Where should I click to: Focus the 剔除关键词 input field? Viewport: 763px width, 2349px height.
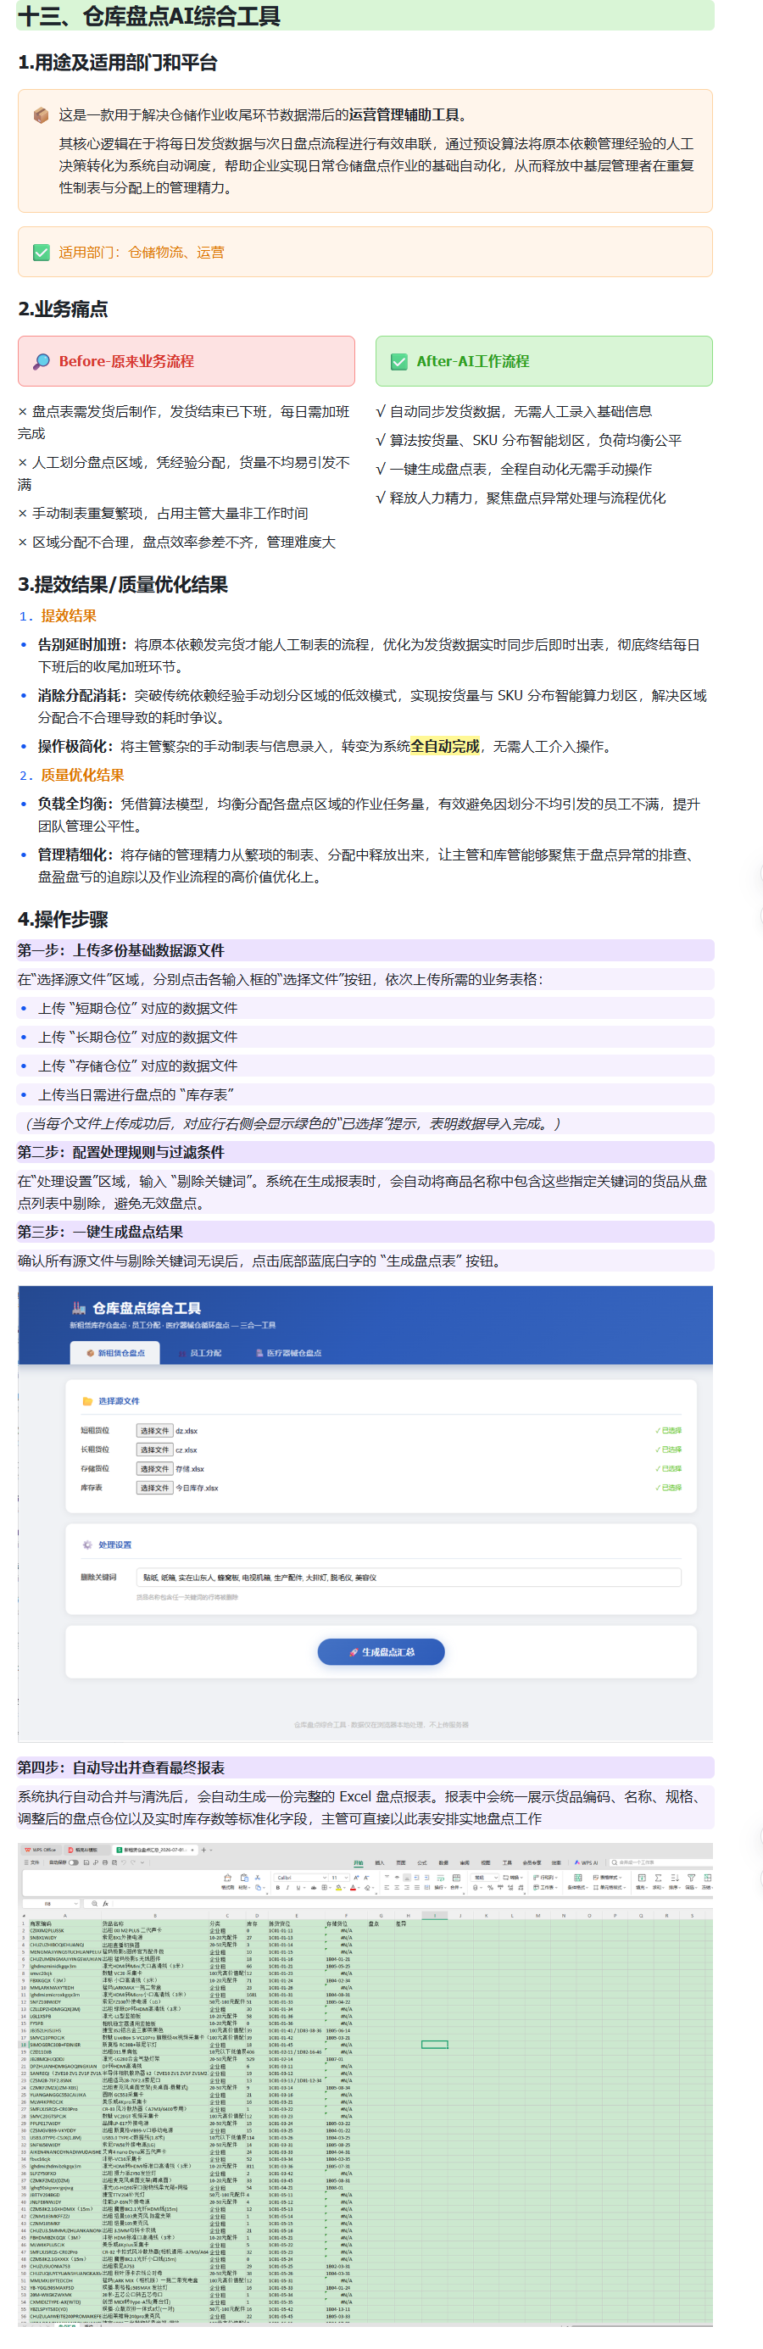(409, 1577)
